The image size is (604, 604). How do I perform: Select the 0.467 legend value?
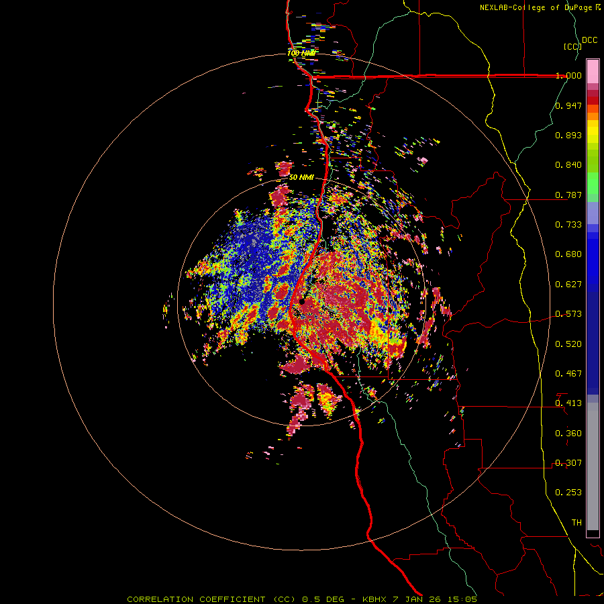coord(568,374)
